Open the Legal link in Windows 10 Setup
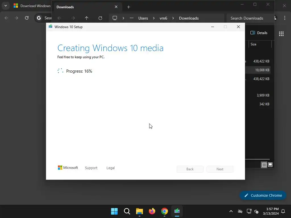Viewport: 291px width, 218px height. [x=111, y=168]
